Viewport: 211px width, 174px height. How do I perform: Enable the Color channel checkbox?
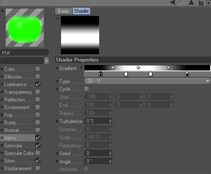(38, 69)
